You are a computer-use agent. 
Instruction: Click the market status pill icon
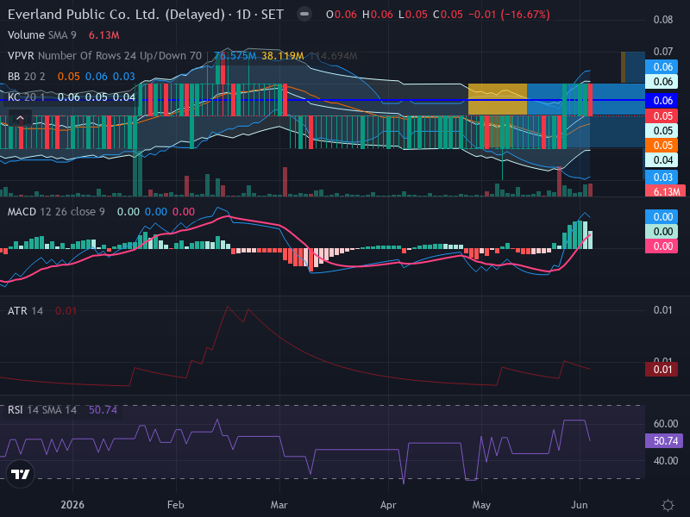pyautogui.click(x=304, y=14)
